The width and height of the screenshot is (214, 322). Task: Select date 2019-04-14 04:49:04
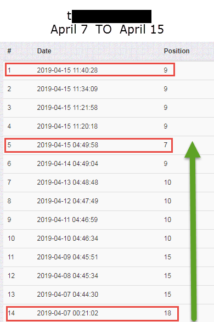67,164
